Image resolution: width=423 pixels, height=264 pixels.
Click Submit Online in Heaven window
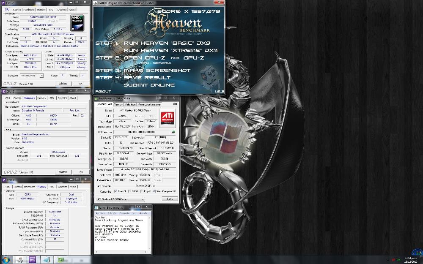pos(149,85)
